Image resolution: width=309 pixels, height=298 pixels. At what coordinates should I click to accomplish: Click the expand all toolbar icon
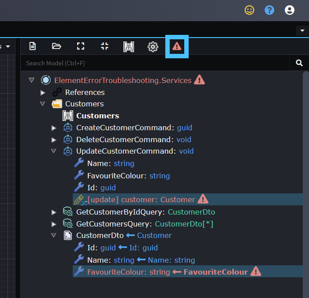[80, 46]
